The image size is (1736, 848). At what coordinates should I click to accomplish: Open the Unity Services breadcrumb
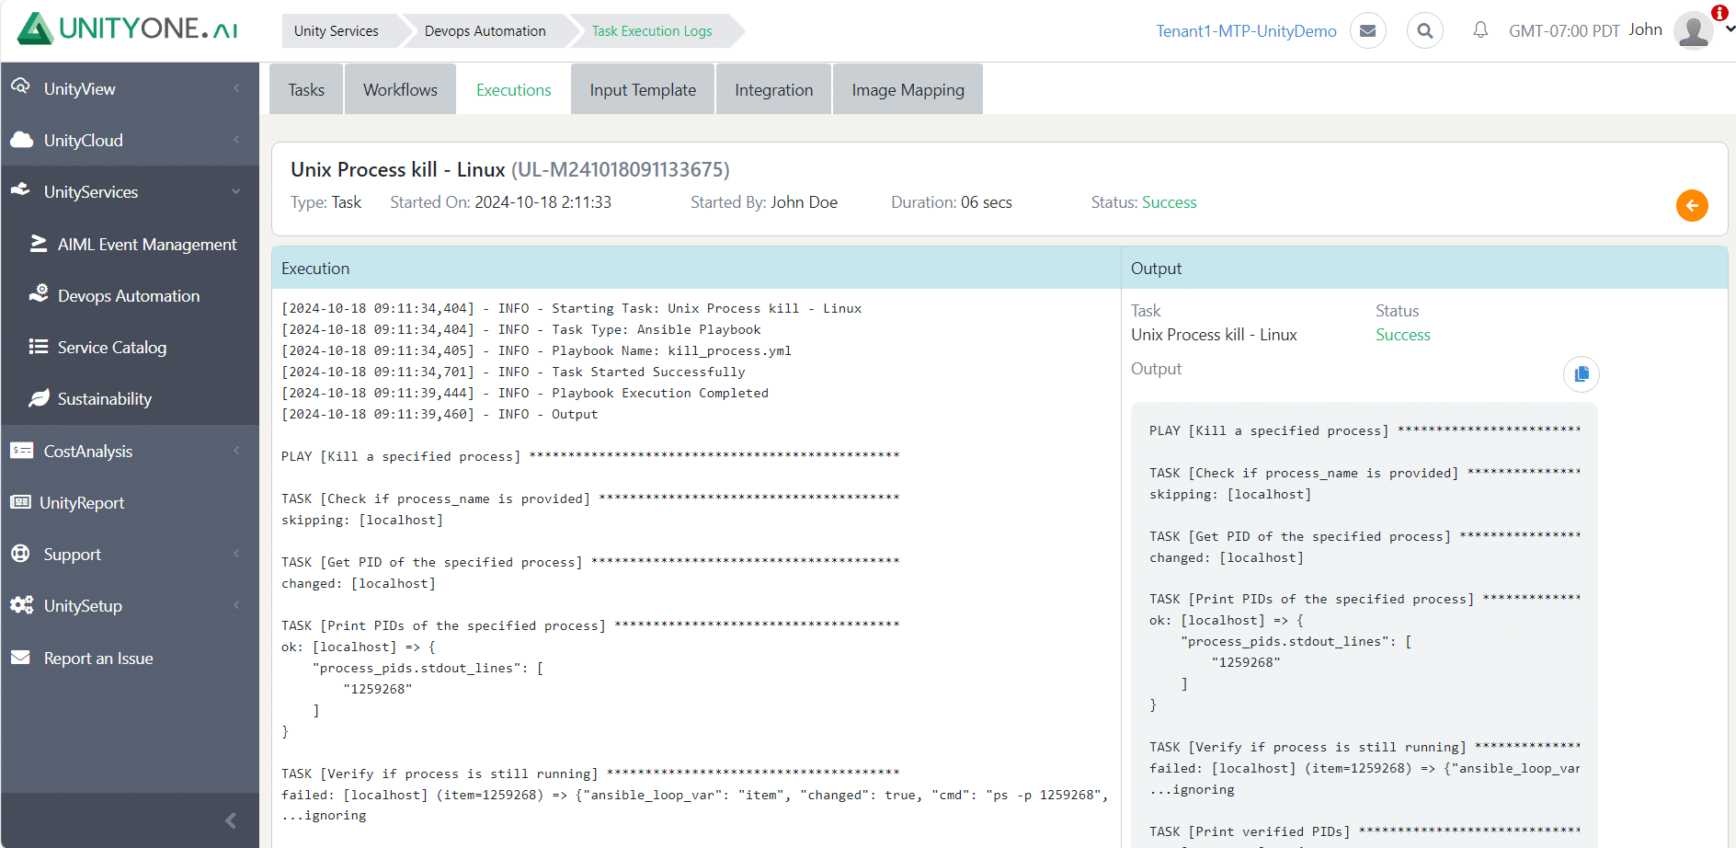click(337, 30)
